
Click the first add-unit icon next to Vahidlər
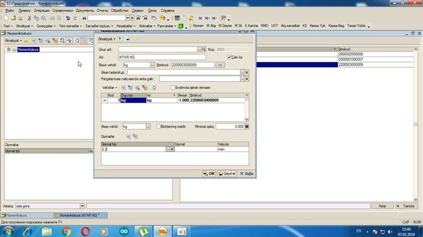pyautogui.click(x=124, y=88)
